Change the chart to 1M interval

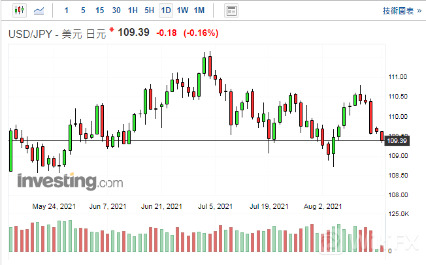(199, 10)
